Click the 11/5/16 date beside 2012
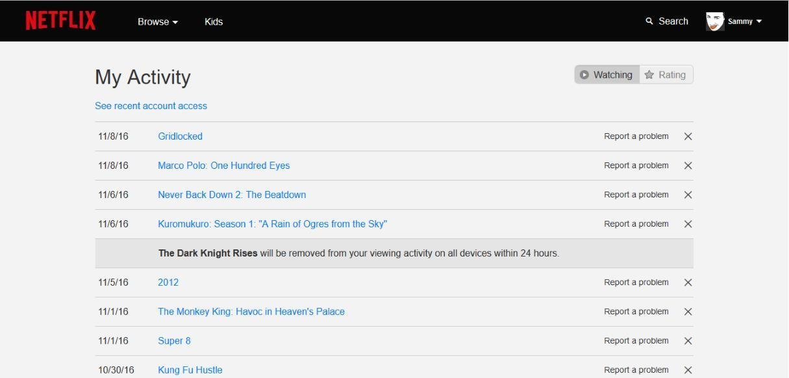The image size is (789, 378). point(114,283)
